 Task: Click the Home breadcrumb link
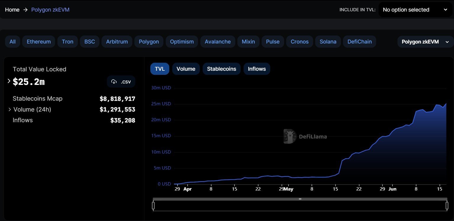click(12, 9)
